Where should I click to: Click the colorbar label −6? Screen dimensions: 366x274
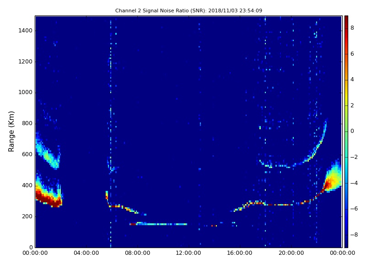pyautogui.click(x=354, y=209)
